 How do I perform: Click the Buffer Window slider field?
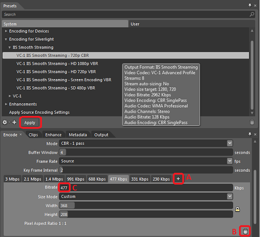click(x=146, y=152)
